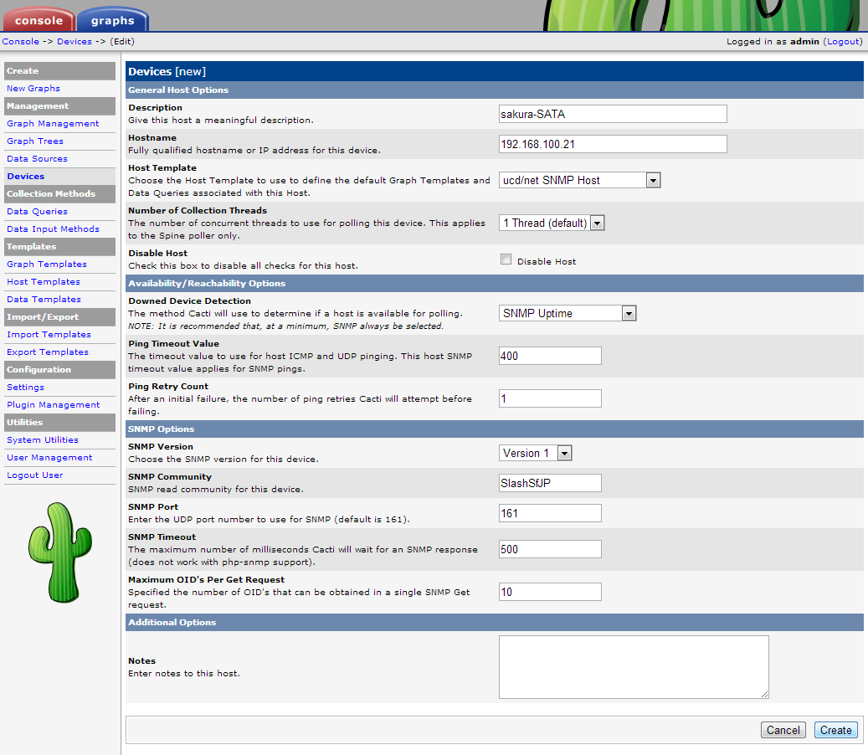This screenshot has height=755, width=868.
Task: Switch to the console tab
Action: tap(39, 20)
